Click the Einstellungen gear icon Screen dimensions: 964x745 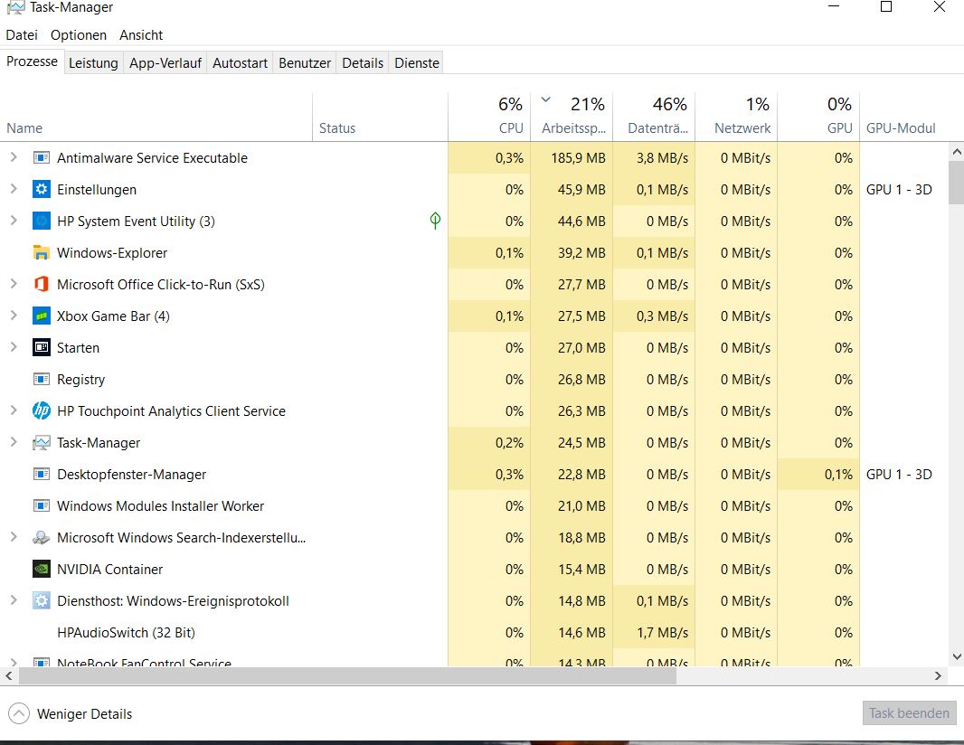tap(42, 189)
